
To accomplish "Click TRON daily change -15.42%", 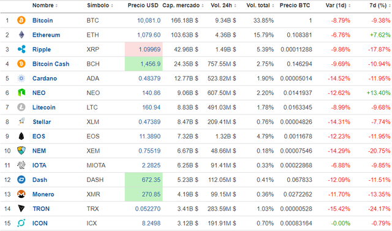I will point(339,209).
